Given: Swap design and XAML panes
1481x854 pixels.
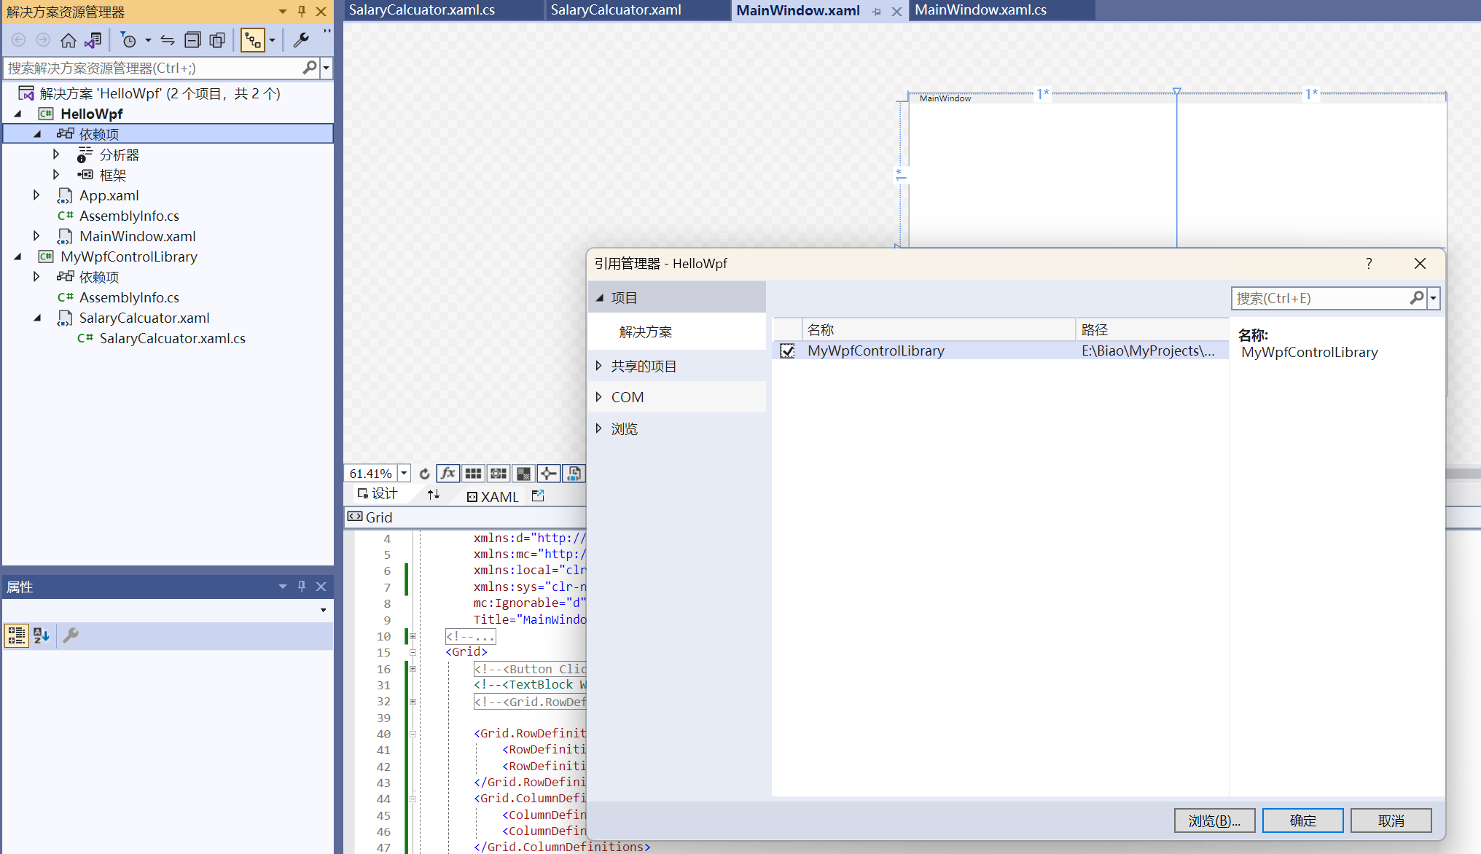Looking at the screenshot, I should click(434, 495).
